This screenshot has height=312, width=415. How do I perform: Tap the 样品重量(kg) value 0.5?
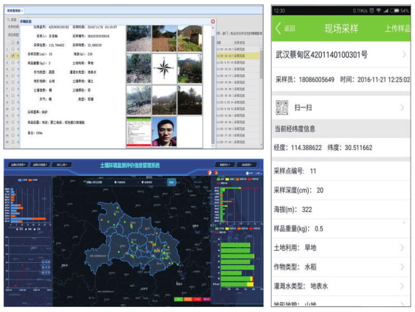tap(319, 229)
